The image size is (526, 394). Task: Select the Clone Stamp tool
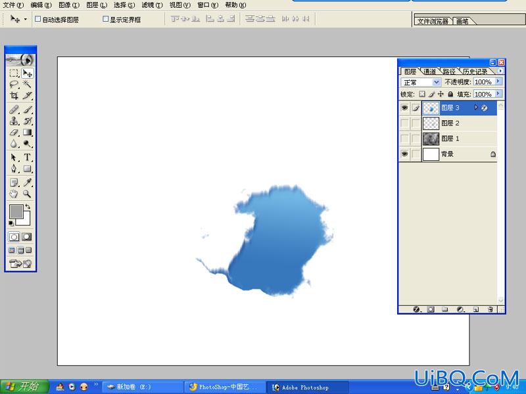pos(14,121)
